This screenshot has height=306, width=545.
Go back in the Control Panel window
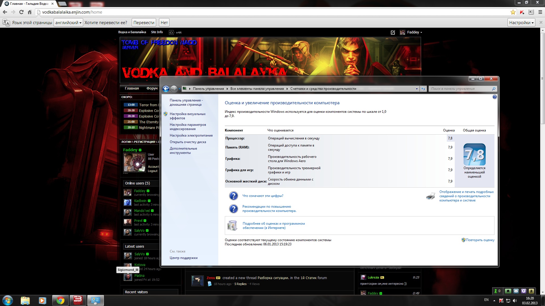click(x=166, y=89)
